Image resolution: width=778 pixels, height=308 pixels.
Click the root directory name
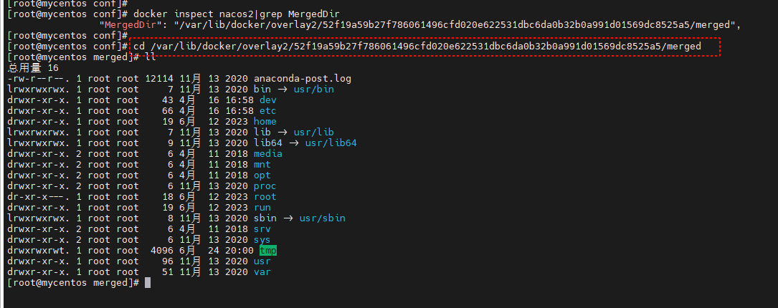pos(265,197)
